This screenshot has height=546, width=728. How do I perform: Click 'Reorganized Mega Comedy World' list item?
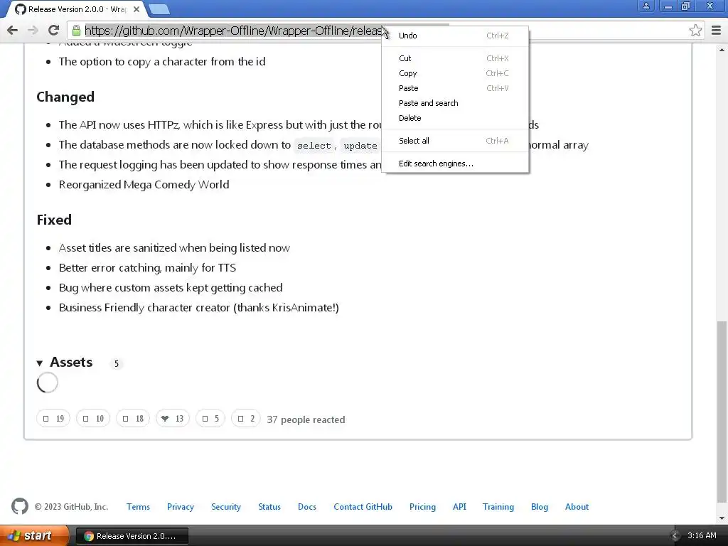[144, 185]
